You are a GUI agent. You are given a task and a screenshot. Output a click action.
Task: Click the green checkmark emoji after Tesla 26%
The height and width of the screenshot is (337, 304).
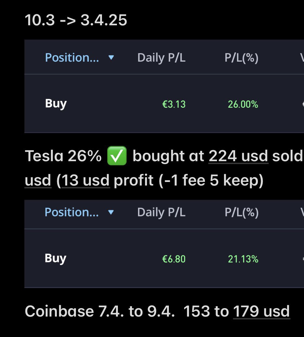click(117, 156)
